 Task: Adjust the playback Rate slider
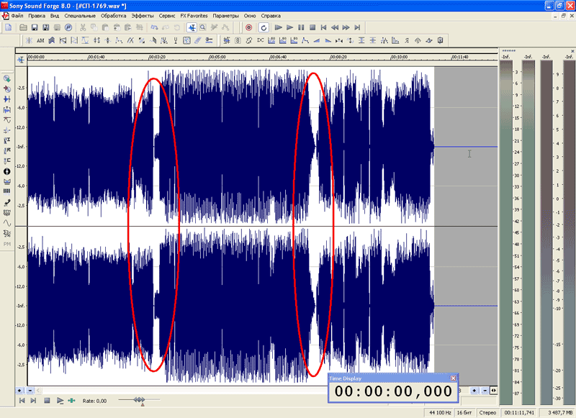point(140,400)
